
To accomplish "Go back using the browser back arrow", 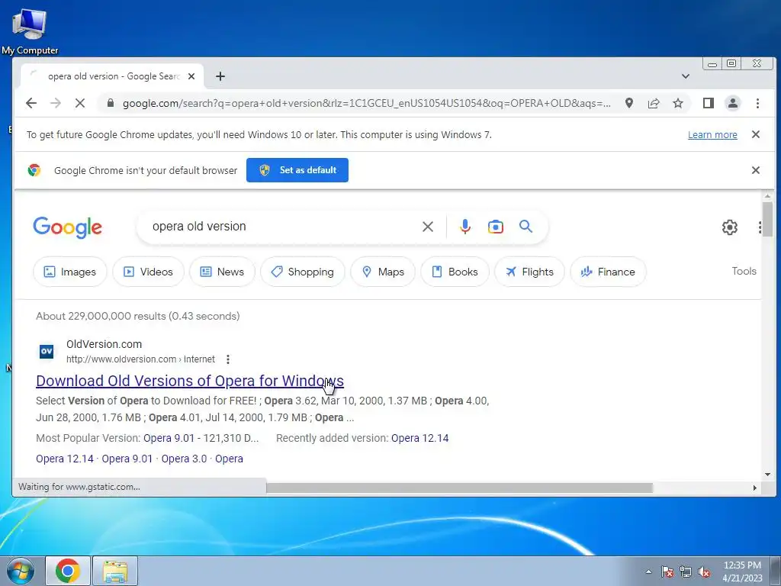I will coord(31,103).
